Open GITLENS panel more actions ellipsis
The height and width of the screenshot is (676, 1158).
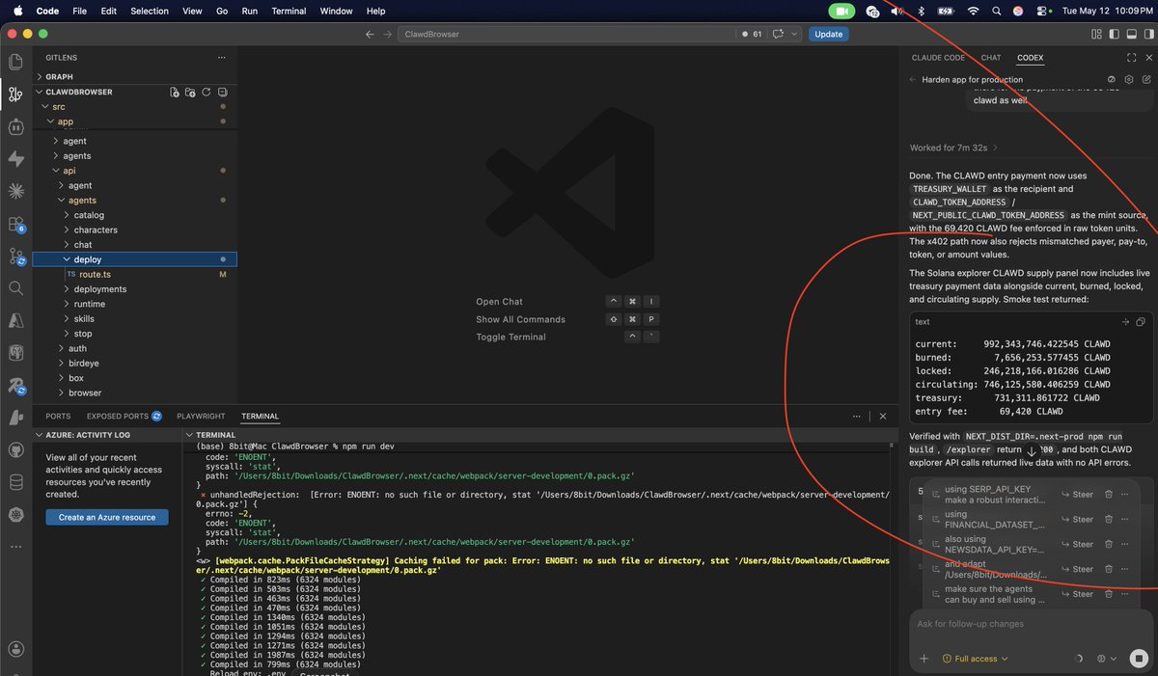pos(222,58)
